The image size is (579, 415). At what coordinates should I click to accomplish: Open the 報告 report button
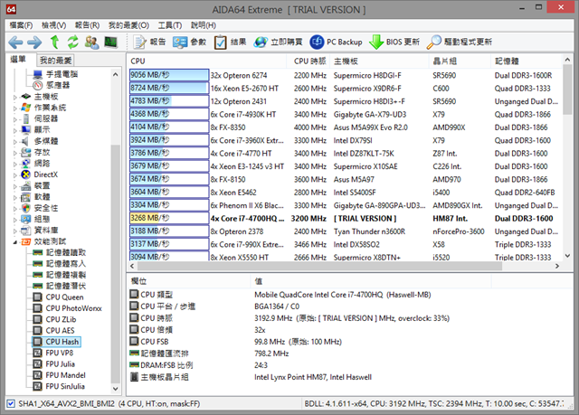[x=149, y=42]
